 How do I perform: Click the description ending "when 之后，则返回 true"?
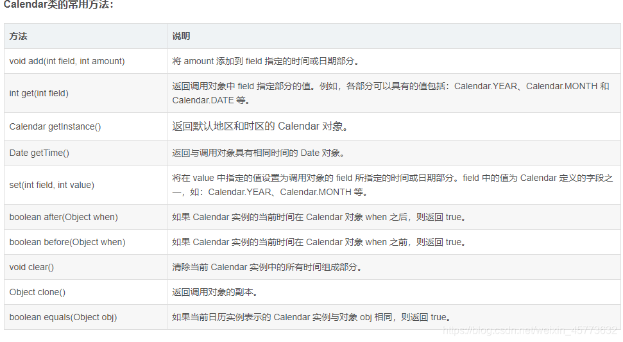[x=319, y=218]
